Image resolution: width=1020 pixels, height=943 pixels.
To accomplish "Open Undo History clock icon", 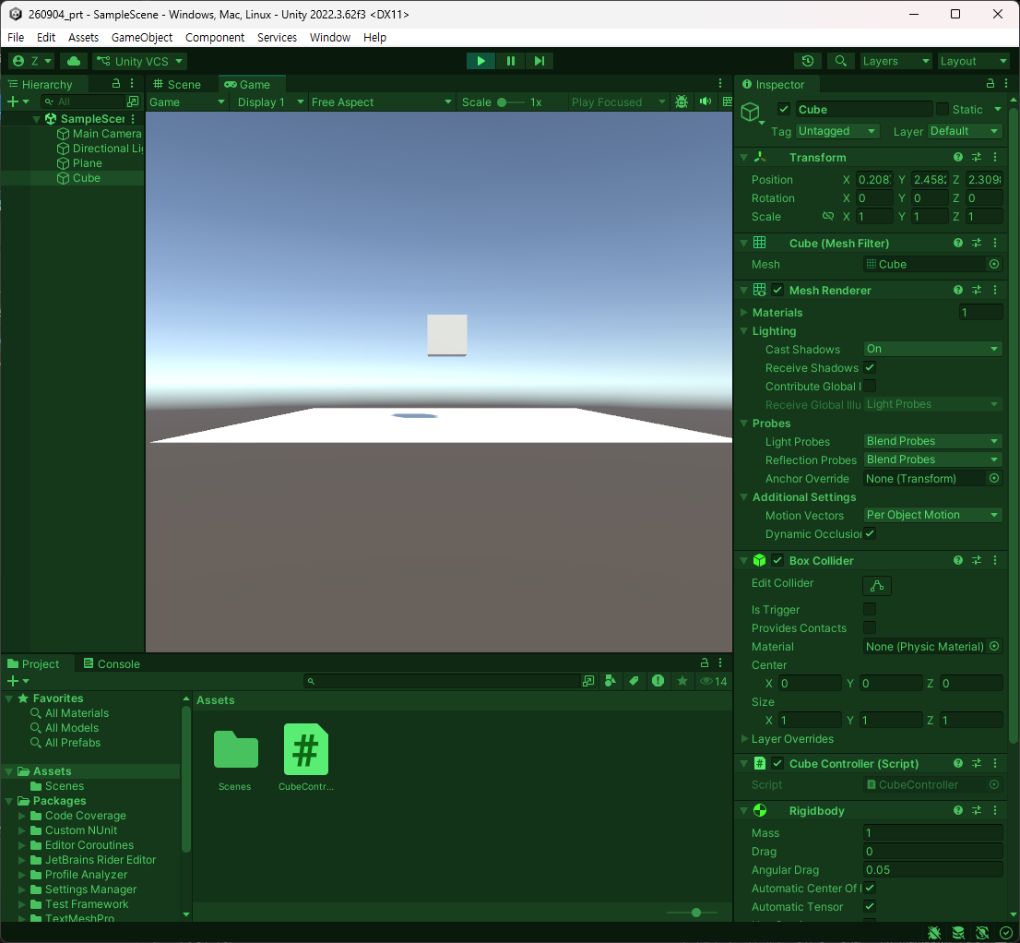I will [x=808, y=61].
